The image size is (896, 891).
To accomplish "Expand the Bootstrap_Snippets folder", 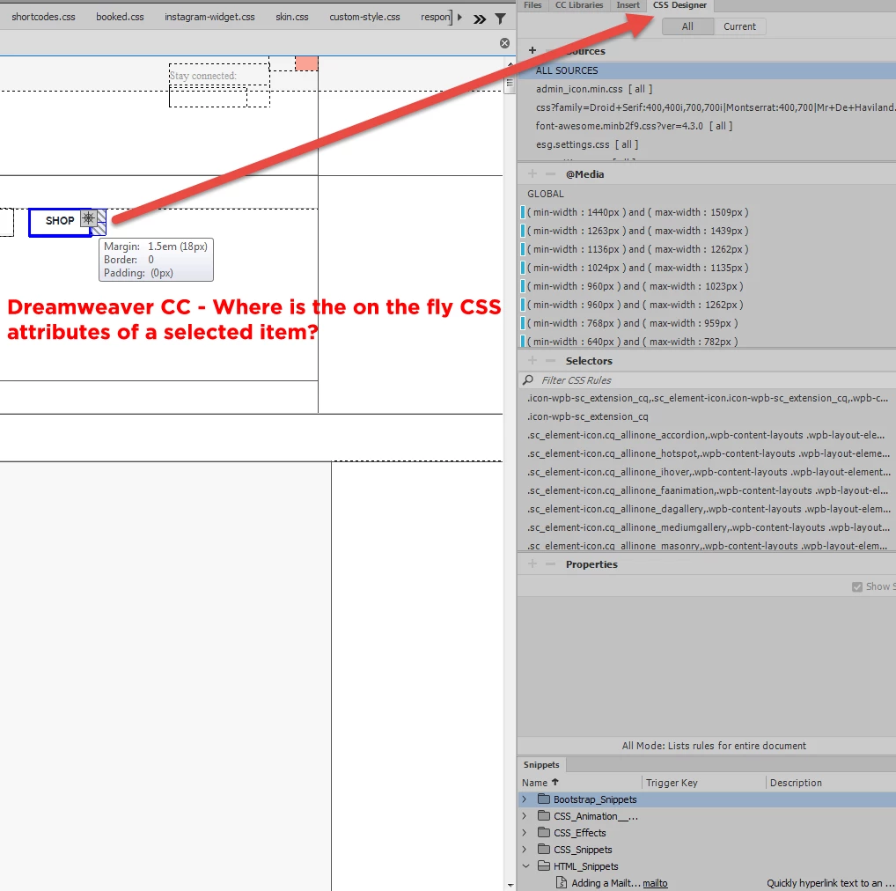I will pos(525,799).
